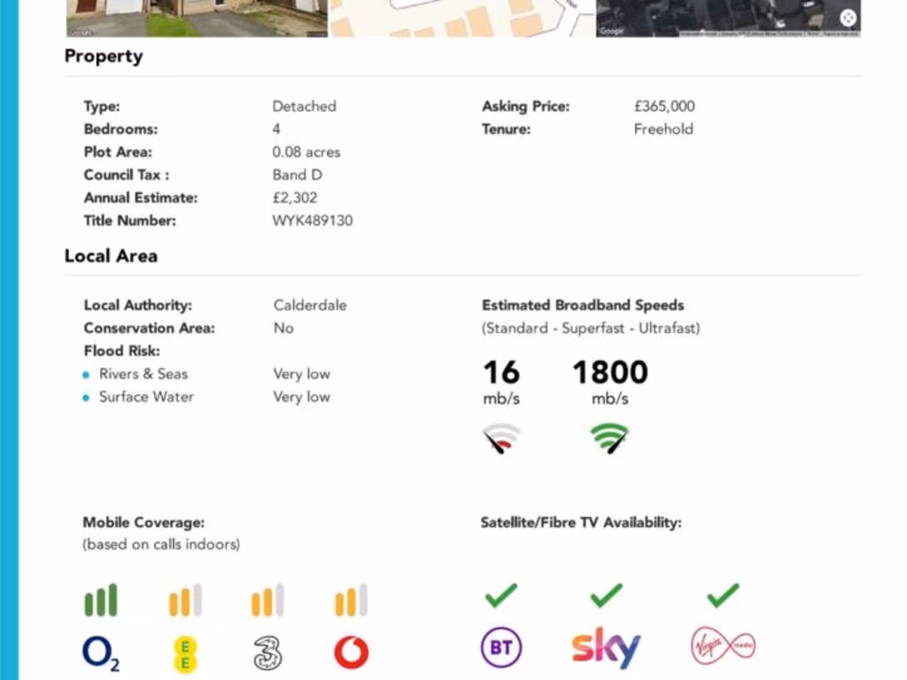
Task: Click the yellow EE network logo
Action: (184, 653)
